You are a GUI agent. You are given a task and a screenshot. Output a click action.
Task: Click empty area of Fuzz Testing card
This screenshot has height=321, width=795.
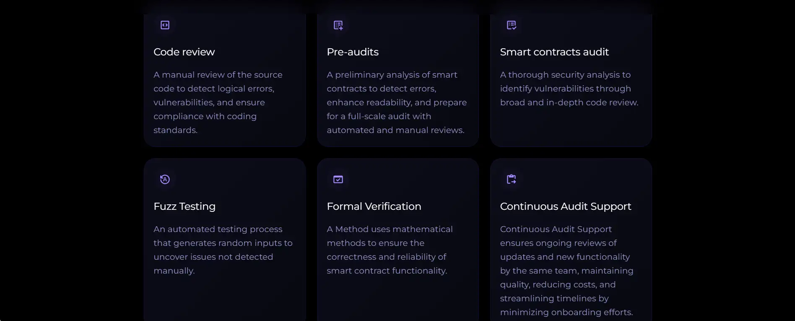click(224, 300)
